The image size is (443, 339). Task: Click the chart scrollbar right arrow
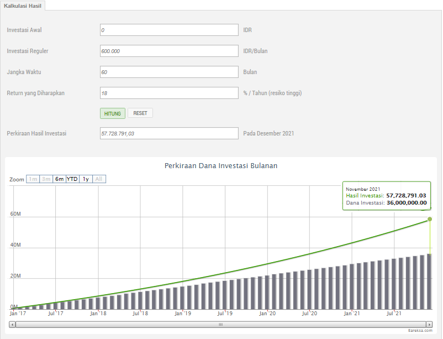[429, 324]
